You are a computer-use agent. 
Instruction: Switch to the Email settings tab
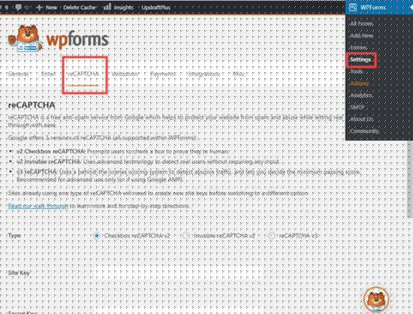pyautogui.click(x=48, y=74)
